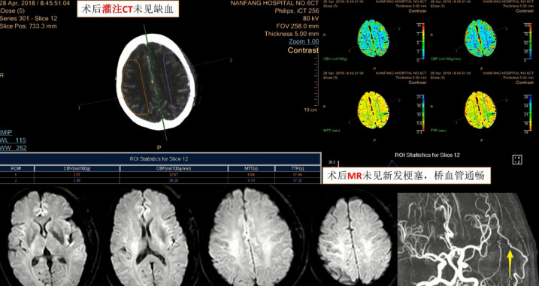Select the CBF perfusion color map
This screenshot has height=286, width=539.
[x=480, y=38]
